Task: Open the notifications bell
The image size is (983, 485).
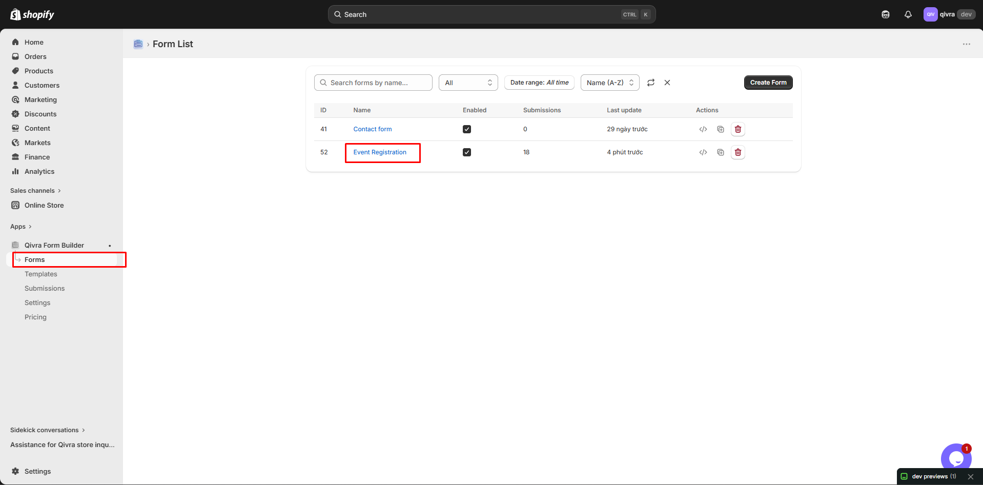Action: [x=908, y=14]
